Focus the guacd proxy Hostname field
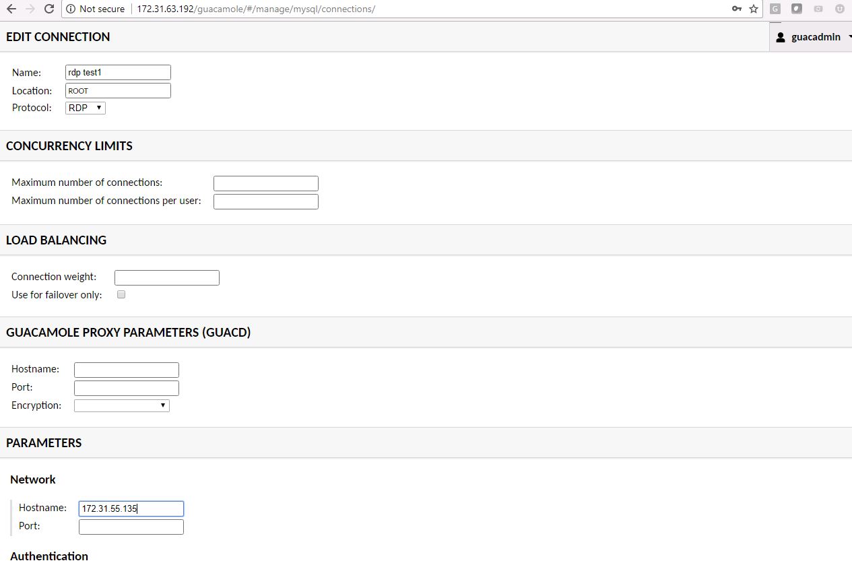Screen dimensions: 852x565 127,370
